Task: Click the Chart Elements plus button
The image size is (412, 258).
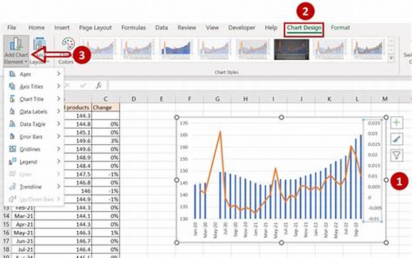Action: [397, 123]
